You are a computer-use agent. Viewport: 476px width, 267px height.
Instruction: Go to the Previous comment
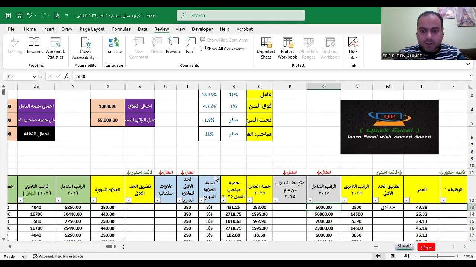[174, 46]
